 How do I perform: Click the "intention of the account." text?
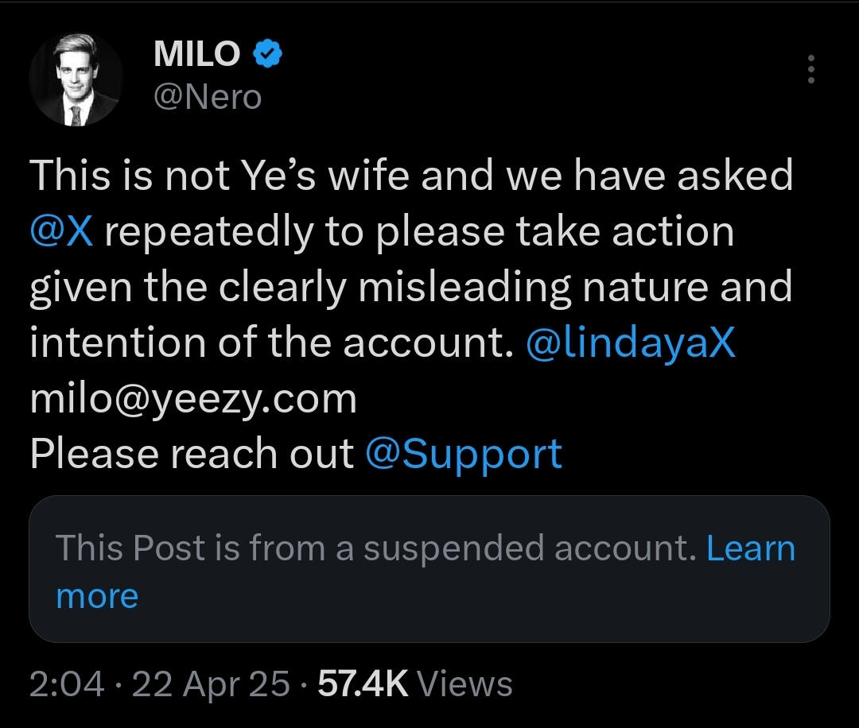(x=271, y=343)
